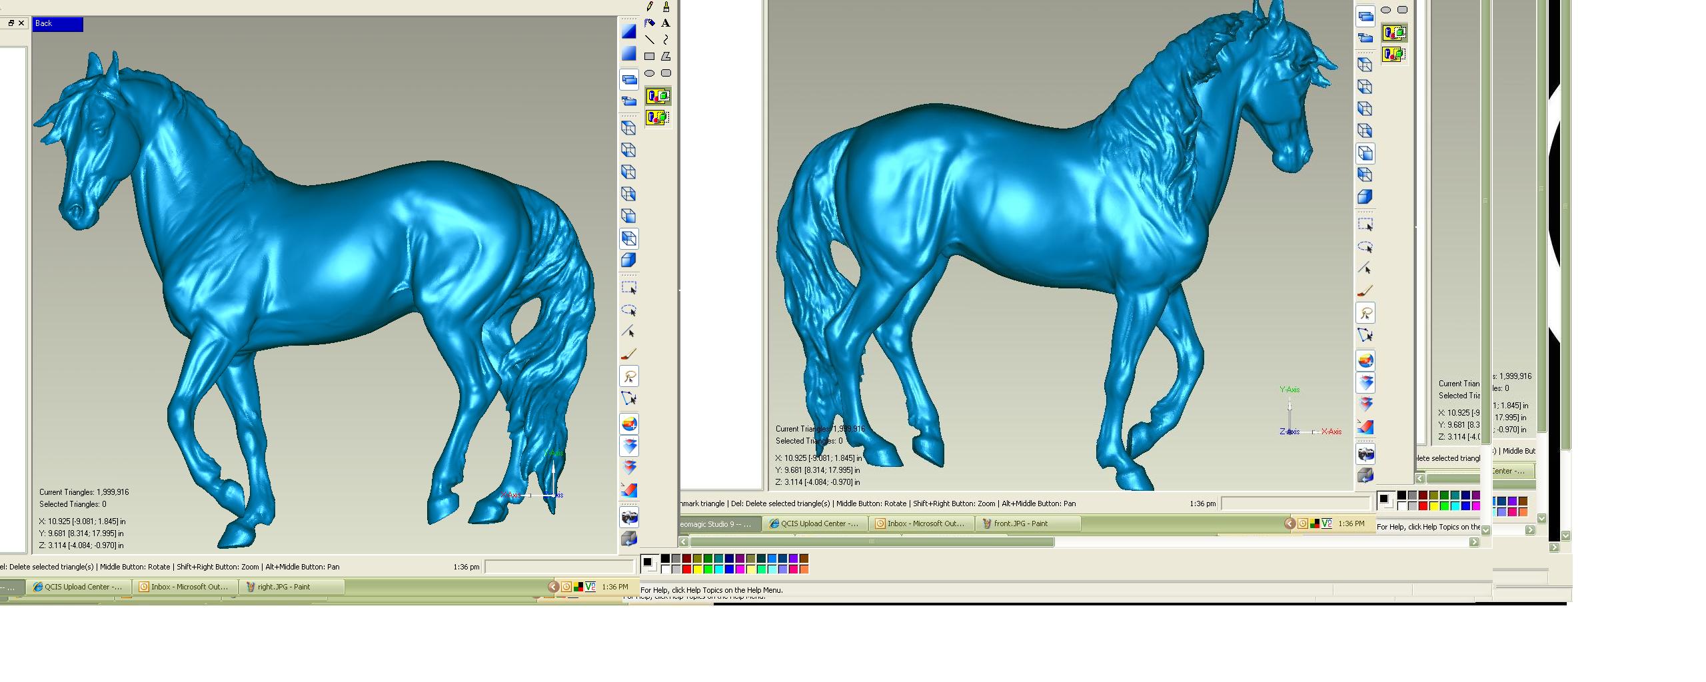Open Inbox - Microsoft Outlook beside front.JPG
The image size is (1706, 682).
click(x=923, y=523)
